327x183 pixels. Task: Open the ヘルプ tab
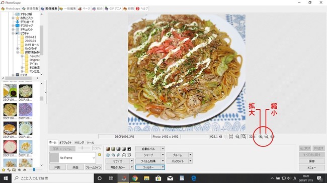click(x=142, y=9)
